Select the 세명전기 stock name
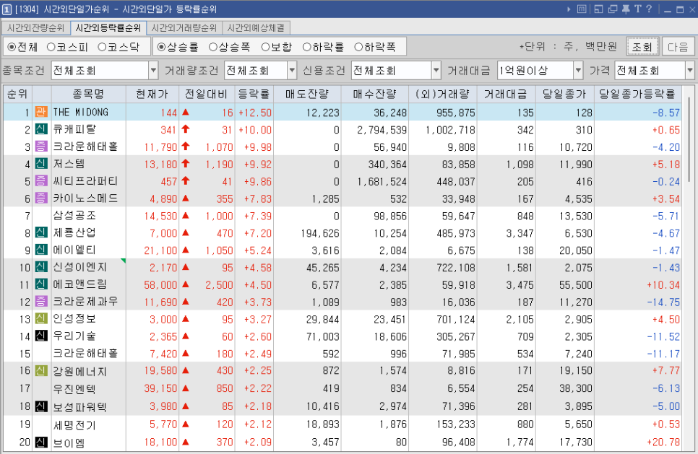Image resolution: width=698 pixels, height=454 pixels. (x=75, y=424)
